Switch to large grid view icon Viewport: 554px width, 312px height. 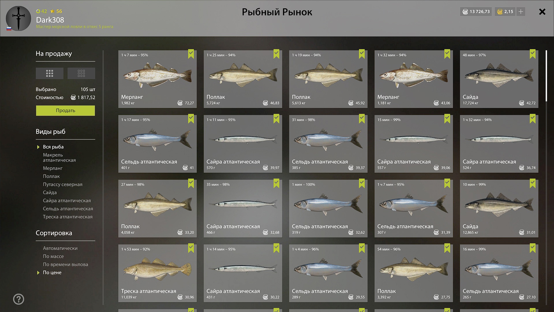[50, 73]
